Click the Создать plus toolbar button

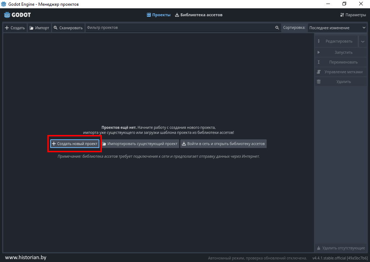tap(15, 28)
